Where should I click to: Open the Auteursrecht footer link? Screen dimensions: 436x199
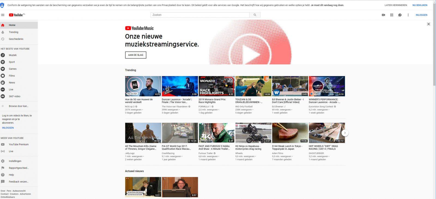coord(19,191)
